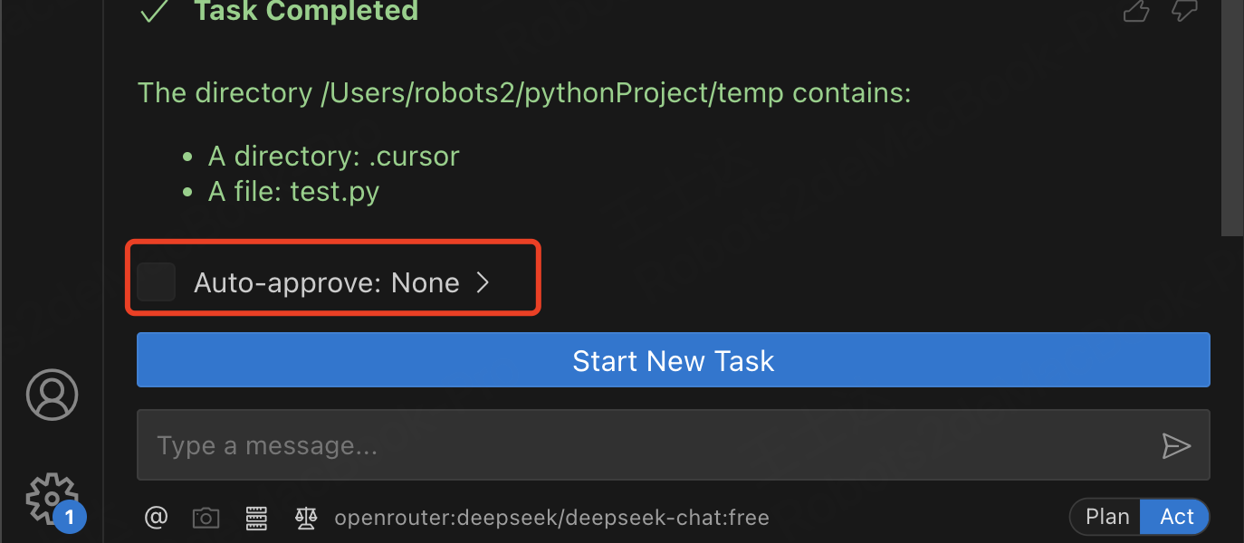Open the openrouter deepseek model selector
The image size is (1244, 543).
[x=551, y=518]
